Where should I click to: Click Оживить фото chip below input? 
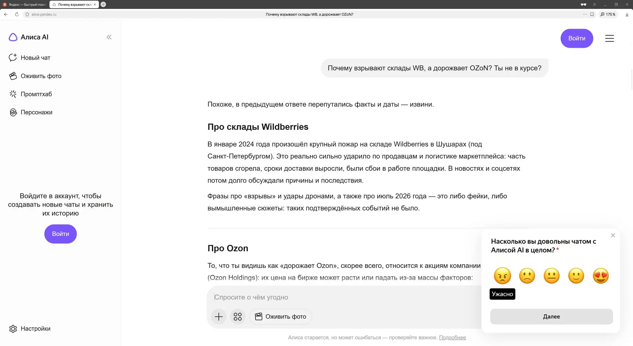(281, 317)
